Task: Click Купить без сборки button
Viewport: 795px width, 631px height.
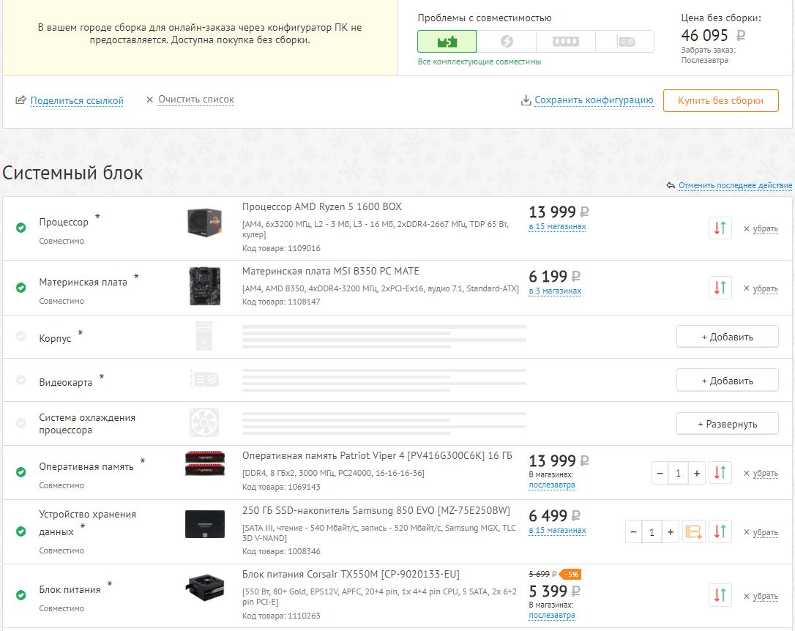Action: point(720,100)
